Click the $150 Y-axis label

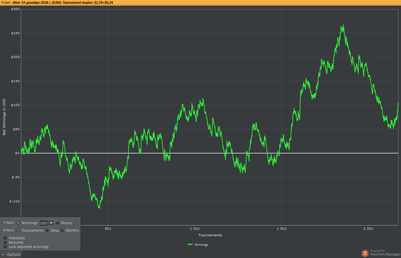coord(15,81)
